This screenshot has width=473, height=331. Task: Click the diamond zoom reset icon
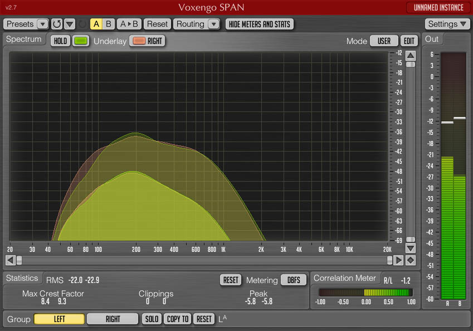point(411,260)
